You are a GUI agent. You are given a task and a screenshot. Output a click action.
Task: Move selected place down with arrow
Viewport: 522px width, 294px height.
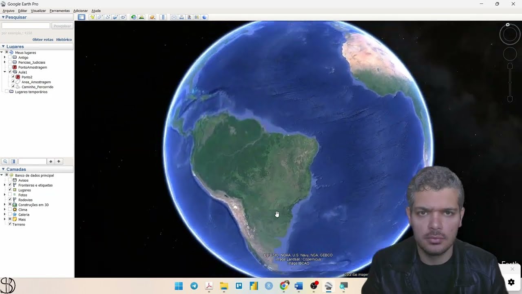[x=59, y=161]
